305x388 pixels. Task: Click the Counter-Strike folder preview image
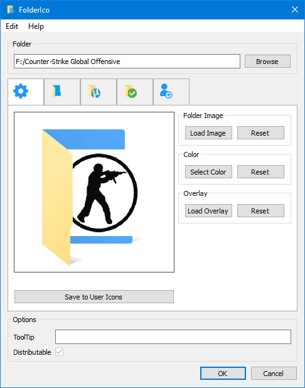94,192
